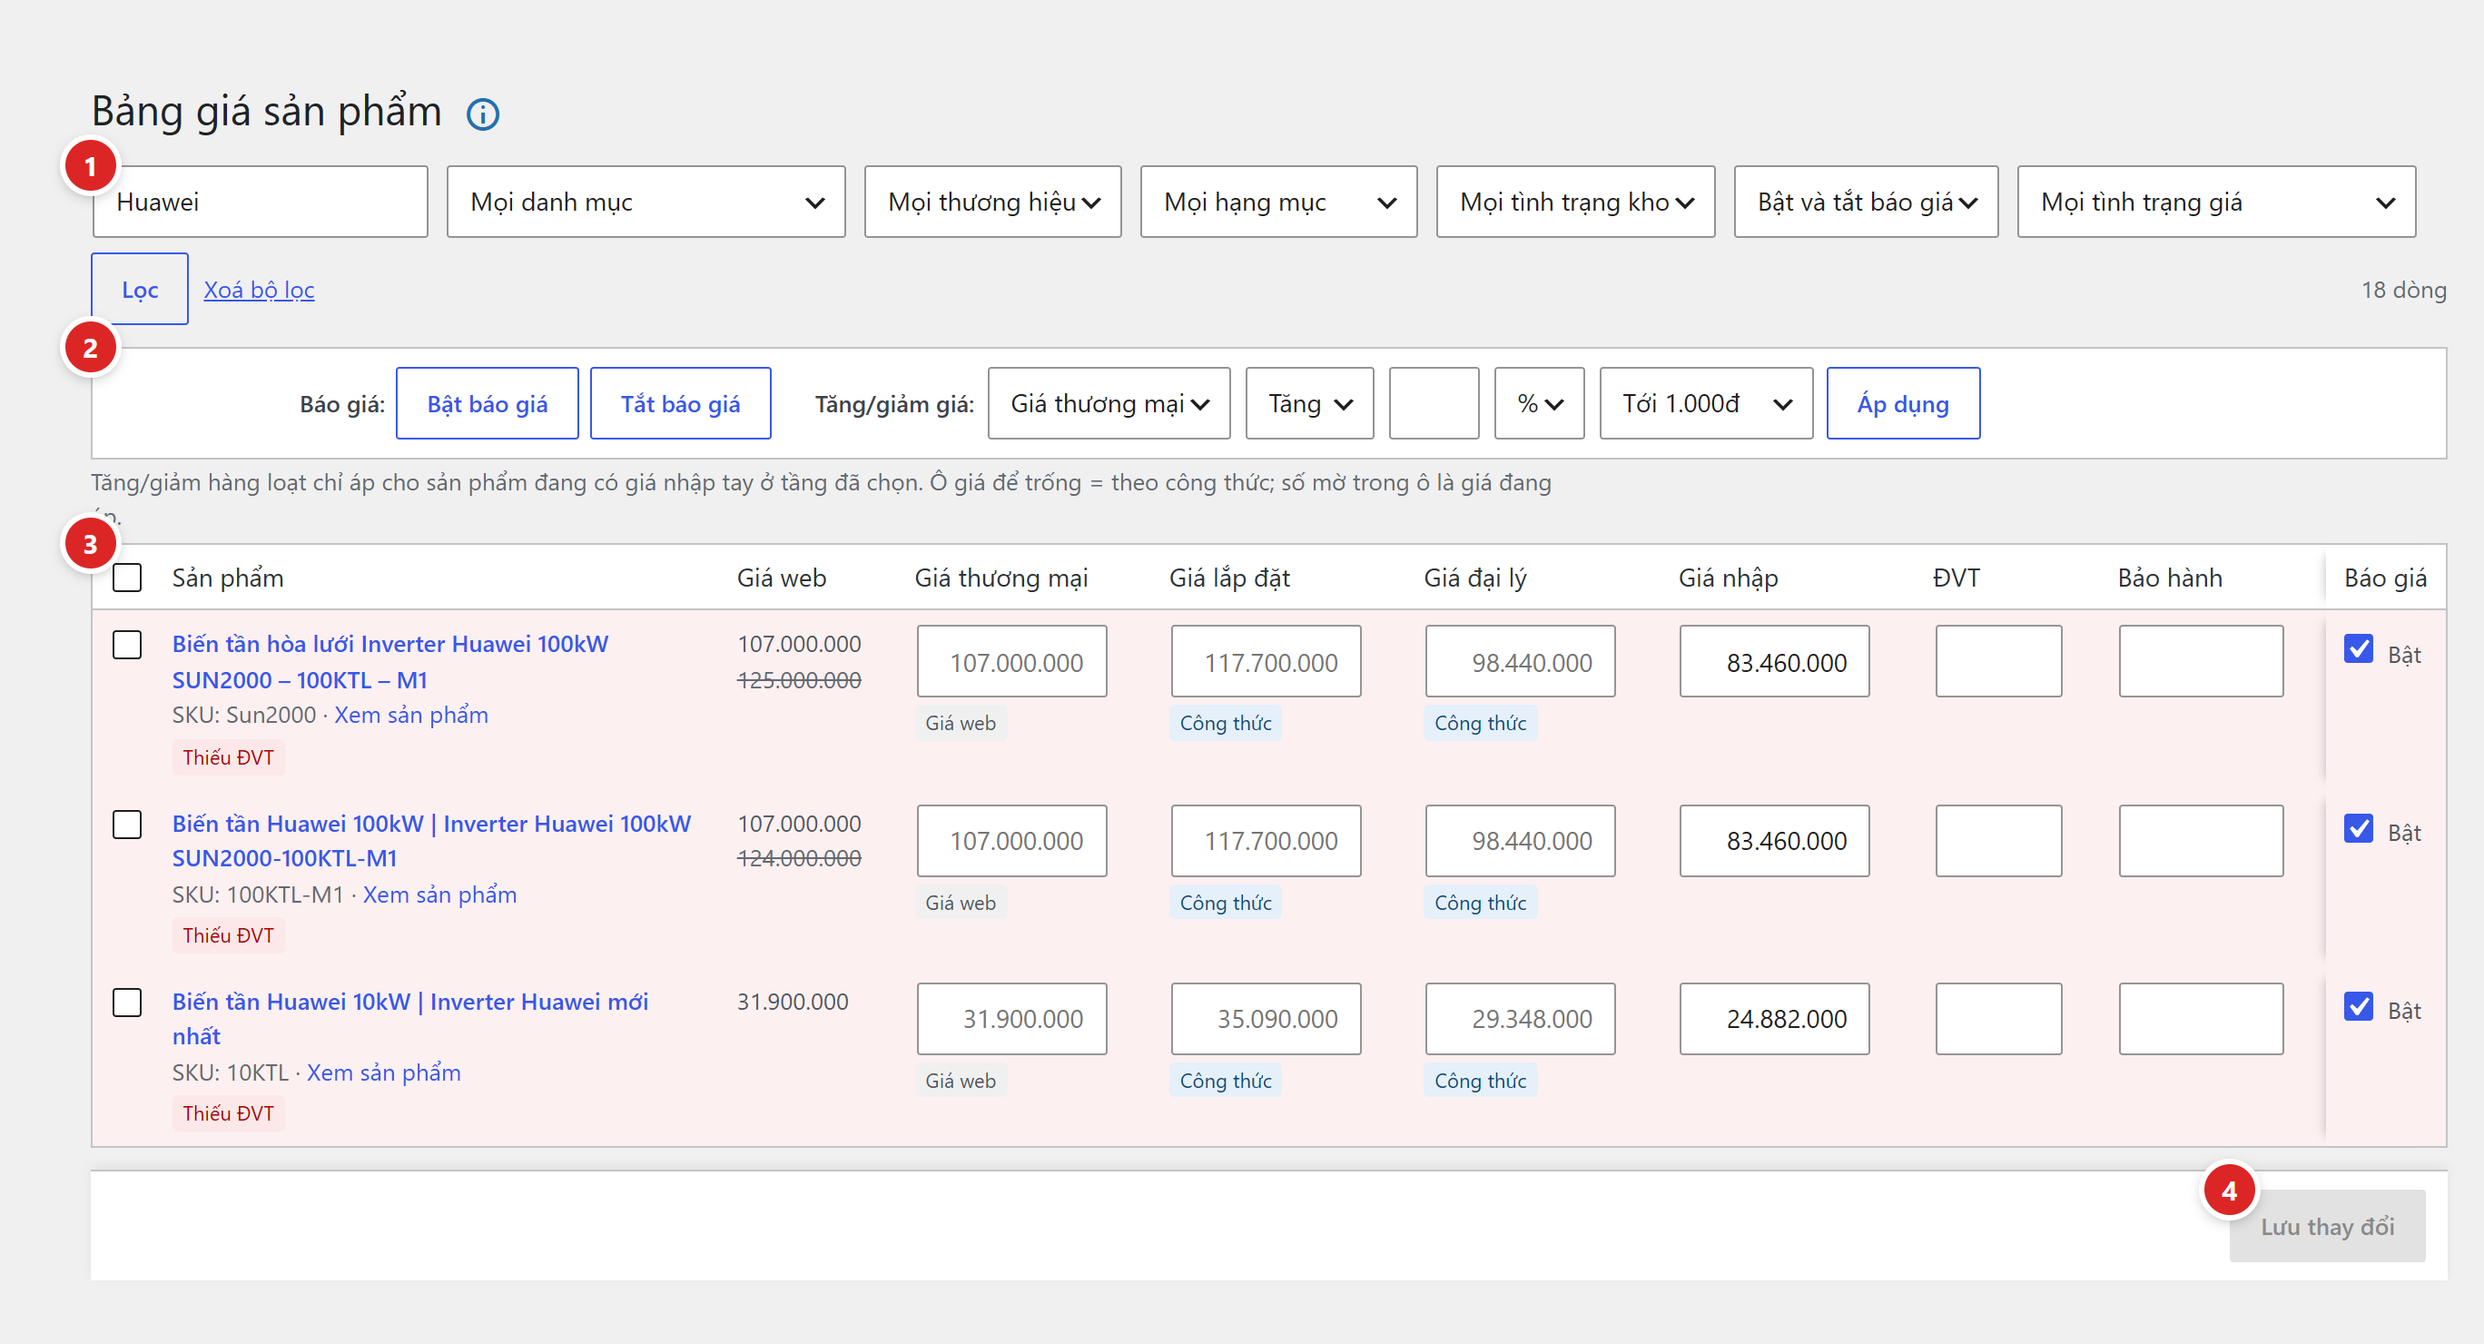Open the Bật và tắt báo giá dropdown

tap(1866, 202)
